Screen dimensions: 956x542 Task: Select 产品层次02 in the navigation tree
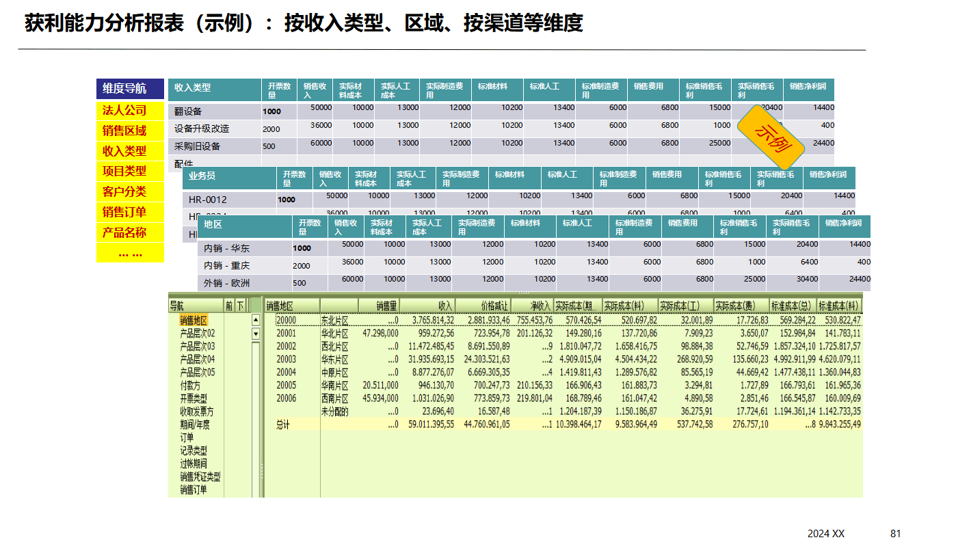[x=198, y=334]
